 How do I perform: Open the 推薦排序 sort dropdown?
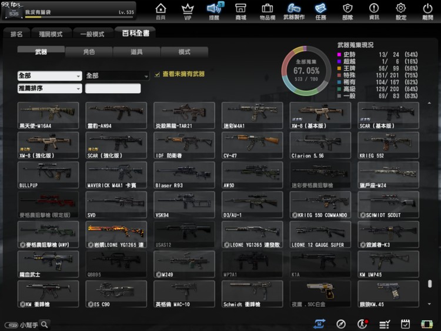click(x=49, y=89)
